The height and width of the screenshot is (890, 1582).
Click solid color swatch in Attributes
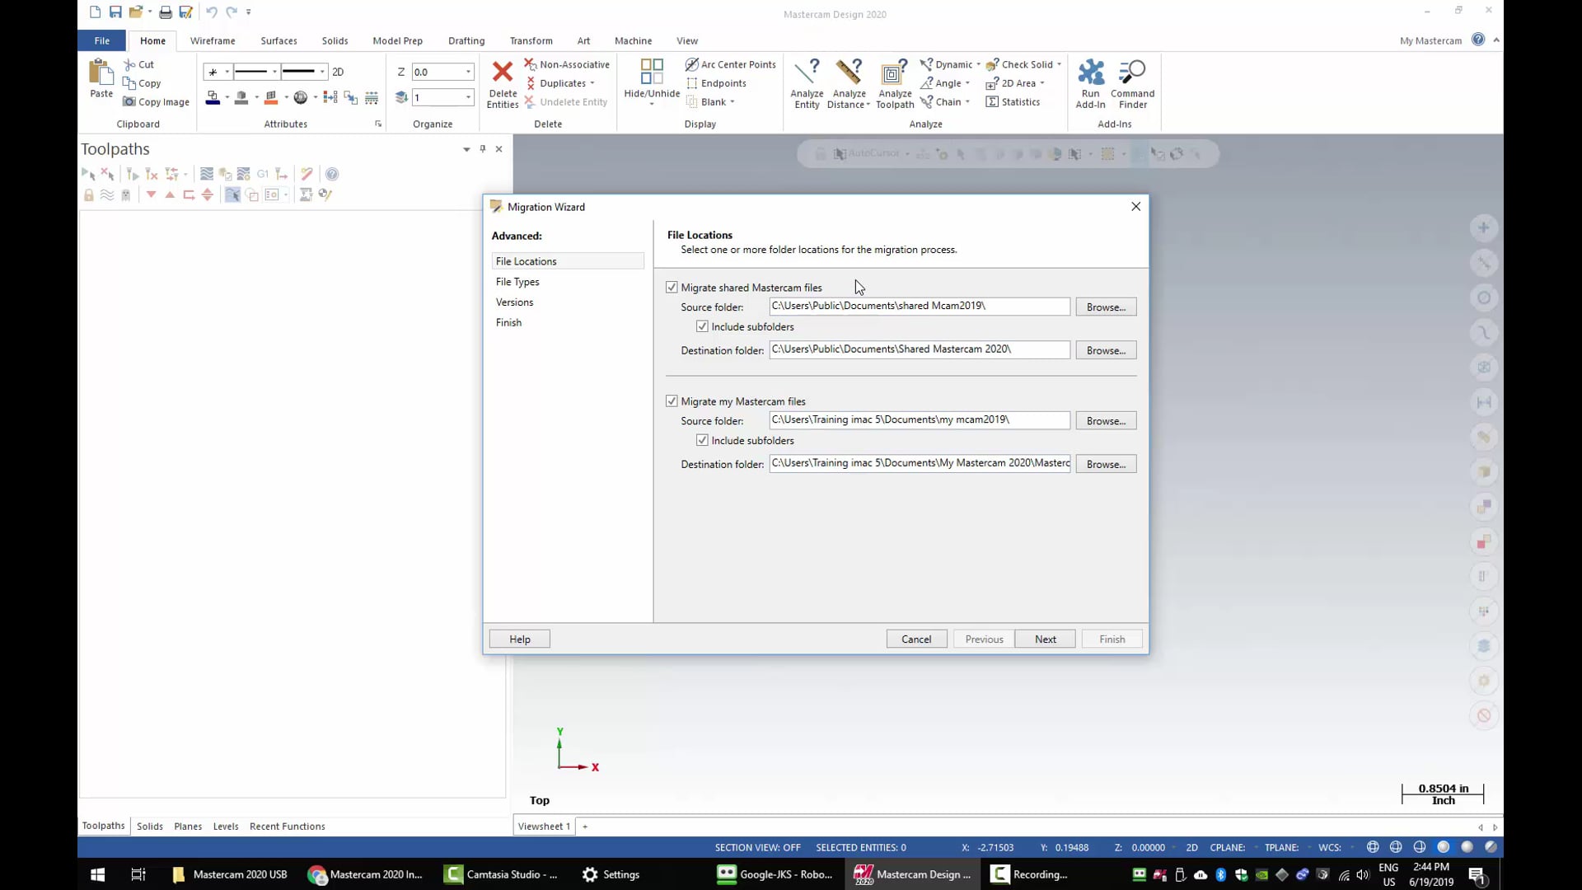(x=270, y=97)
